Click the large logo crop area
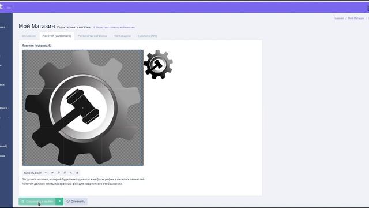This screenshot has width=369, height=208. click(x=82, y=108)
